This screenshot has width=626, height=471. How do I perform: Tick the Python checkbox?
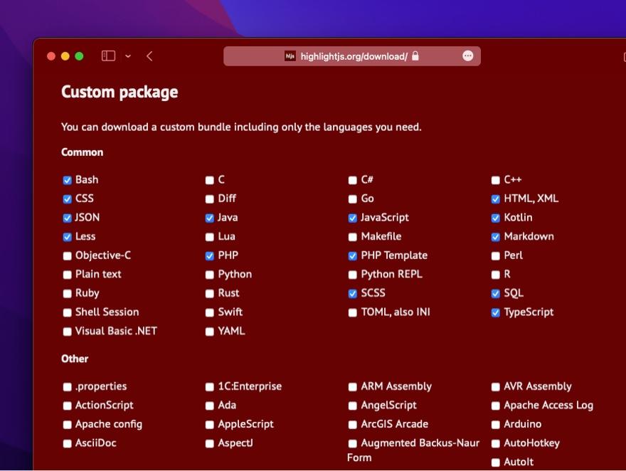(210, 275)
